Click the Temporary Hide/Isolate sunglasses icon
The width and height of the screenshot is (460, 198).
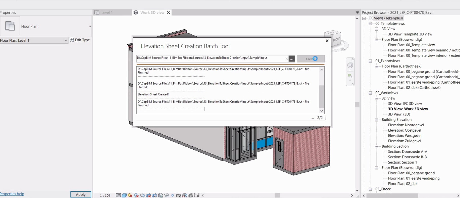[166, 195]
